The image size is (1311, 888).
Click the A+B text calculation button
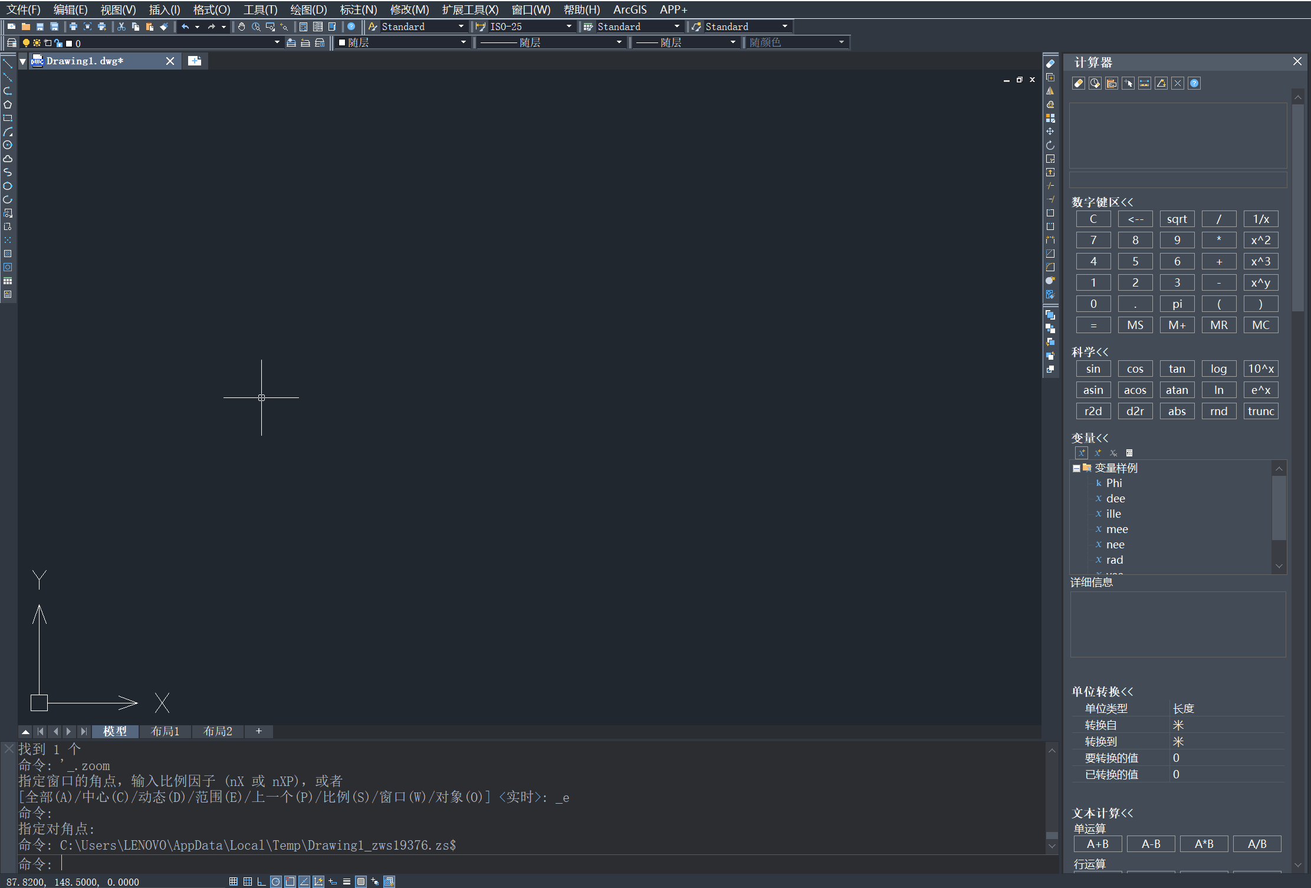coord(1098,844)
